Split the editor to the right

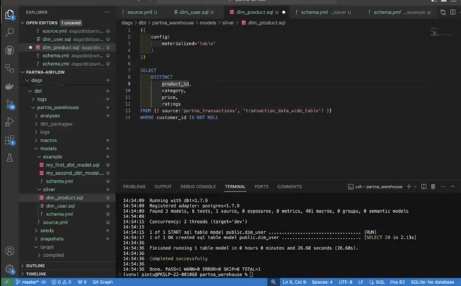[x=453, y=12]
